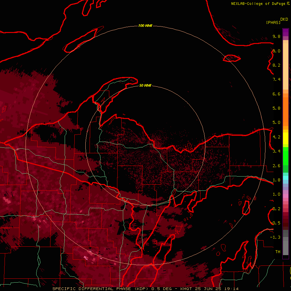Click the -0.5 value on the color scale
The height and width of the screenshot is (291, 291).
[x=275, y=223]
